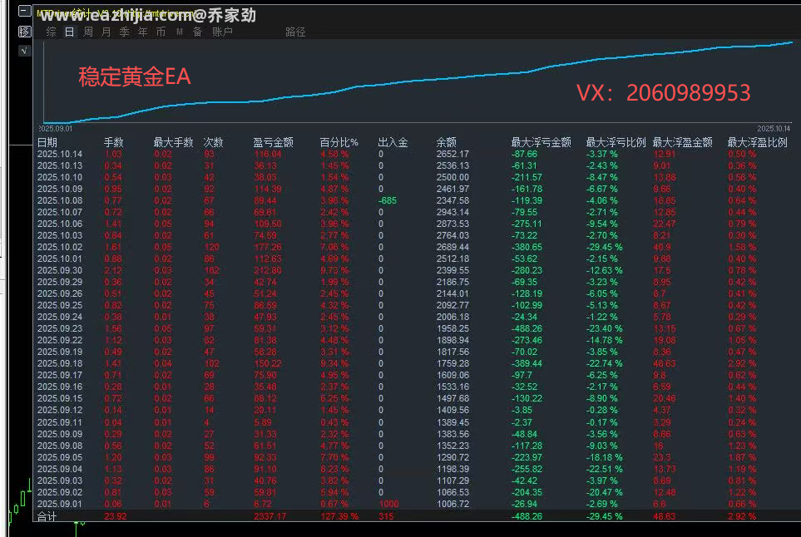Click balance 2873.53 in the table
Screen dimensions: 801x537
point(452,224)
